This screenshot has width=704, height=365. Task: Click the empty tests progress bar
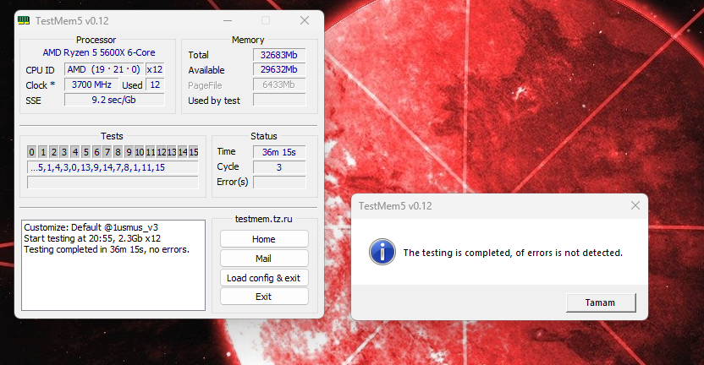(x=113, y=182)
